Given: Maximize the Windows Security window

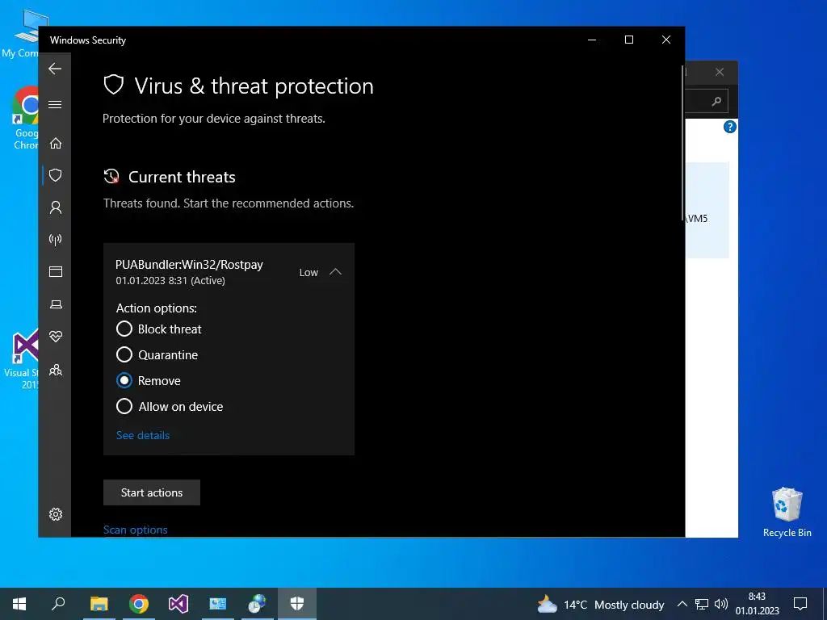Looking at the screenshot, I should pos(628,40).
